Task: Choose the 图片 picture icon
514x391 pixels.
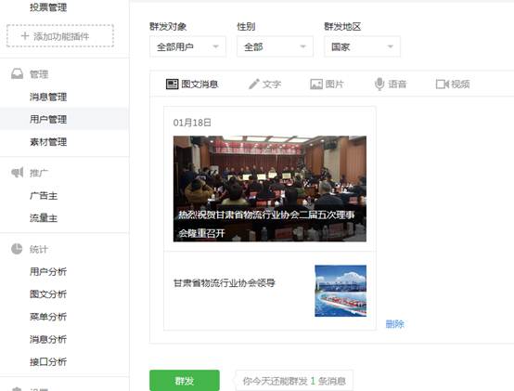Action: (x=316, y=85)
